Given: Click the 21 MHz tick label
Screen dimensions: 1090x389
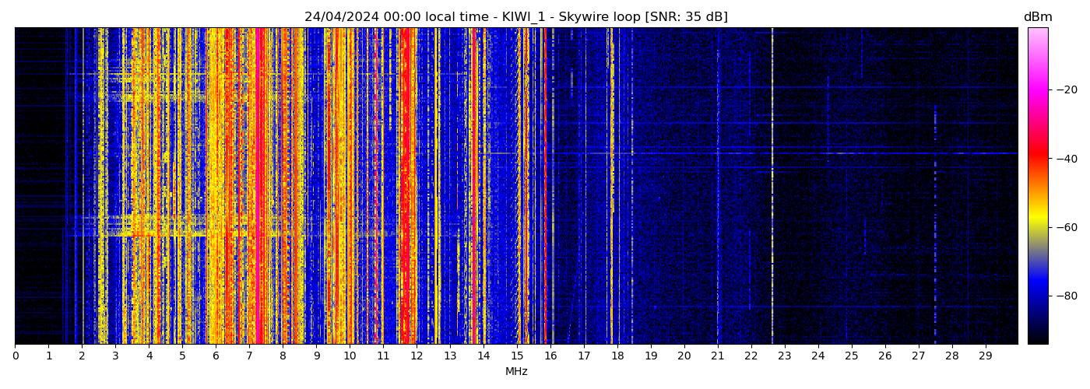Looking at the screenshot, I should [x=718, y=356].
